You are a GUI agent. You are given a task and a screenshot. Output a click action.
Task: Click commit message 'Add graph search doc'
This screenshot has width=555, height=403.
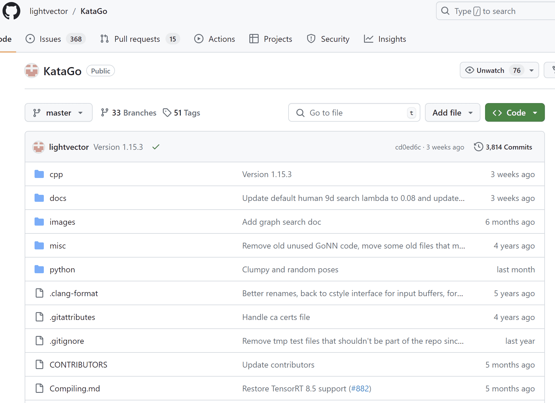(x=282, y=222)
